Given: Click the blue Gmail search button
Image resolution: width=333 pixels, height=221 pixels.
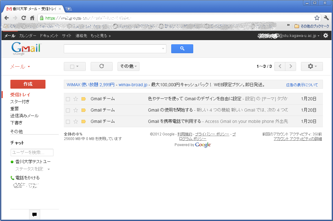Looking at the screenshot, I should coord(182,49).
